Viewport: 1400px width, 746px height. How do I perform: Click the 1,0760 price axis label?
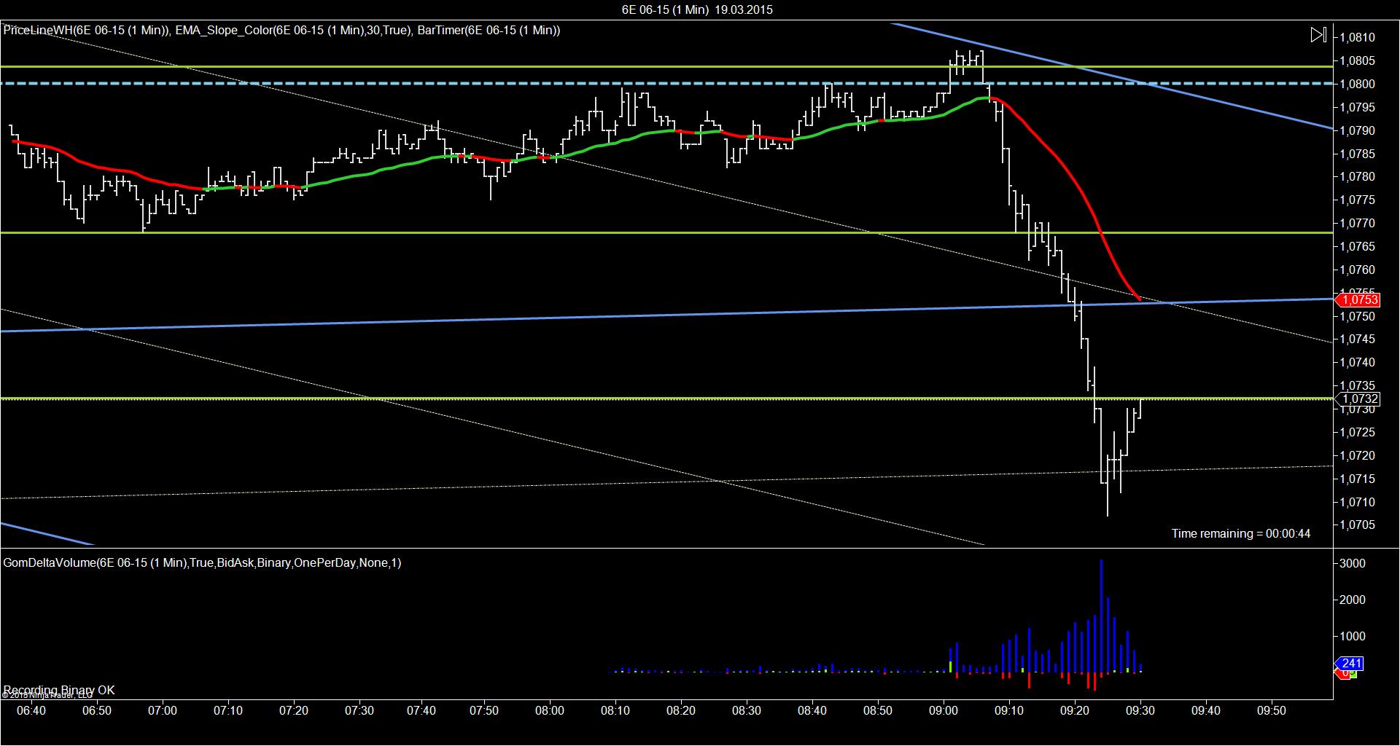pyautogui.click(x=1357, y=270)
